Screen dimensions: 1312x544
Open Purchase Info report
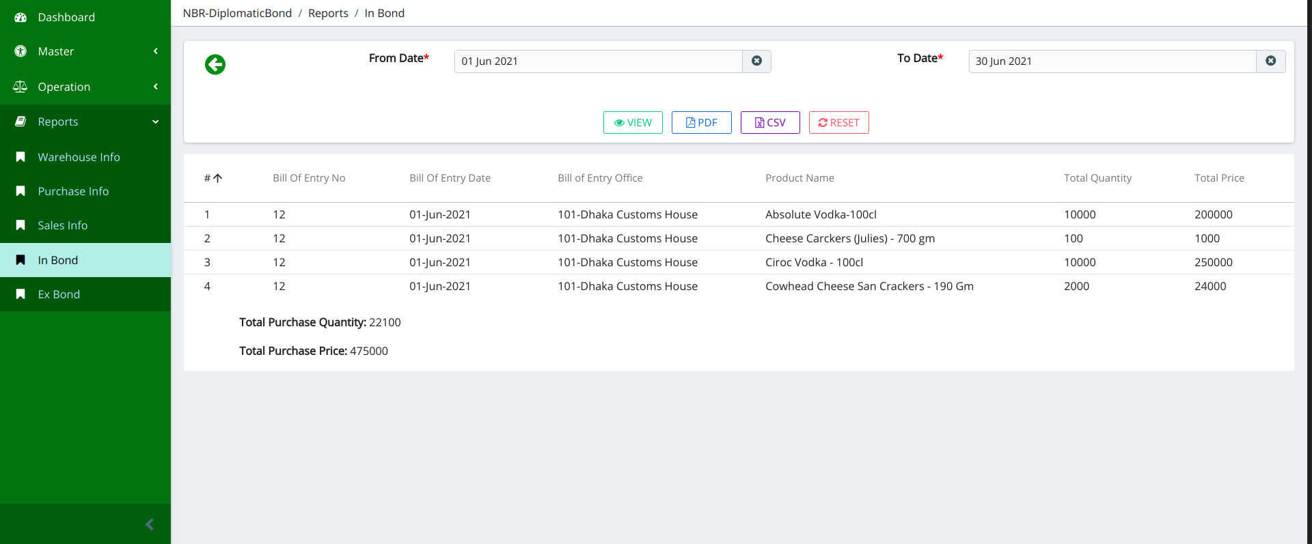point(85,191)
